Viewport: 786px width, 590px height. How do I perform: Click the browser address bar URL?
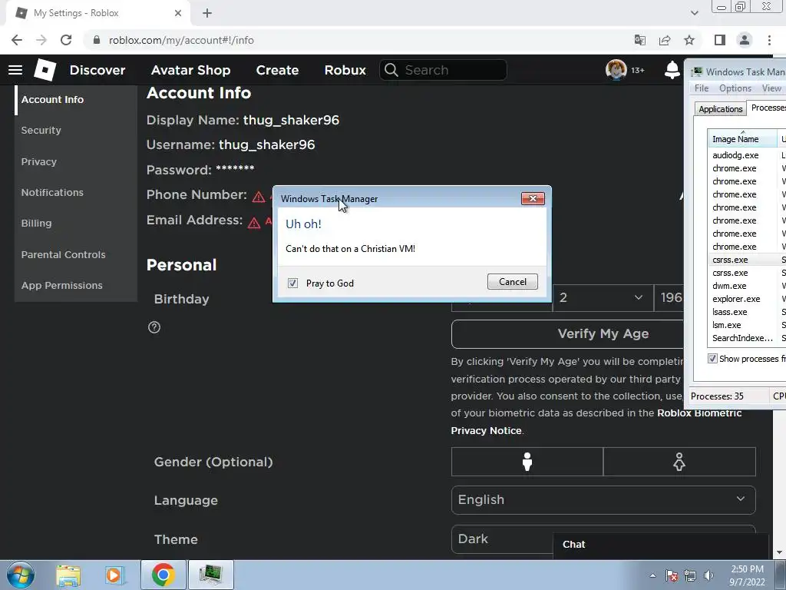181,40
